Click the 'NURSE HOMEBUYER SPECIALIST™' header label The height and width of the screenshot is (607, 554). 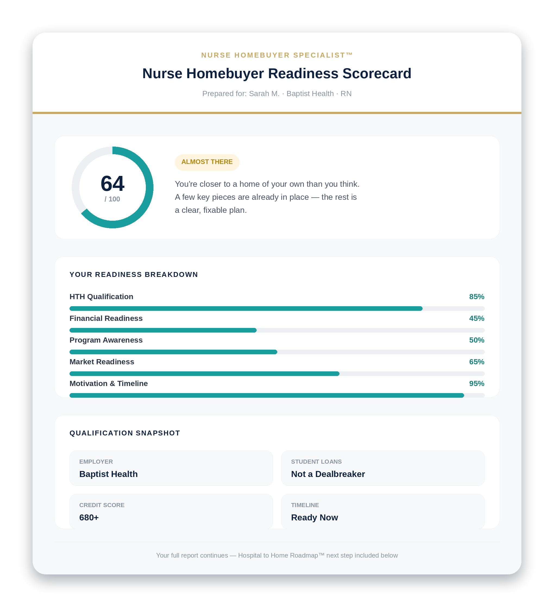[x=277, y=55]
